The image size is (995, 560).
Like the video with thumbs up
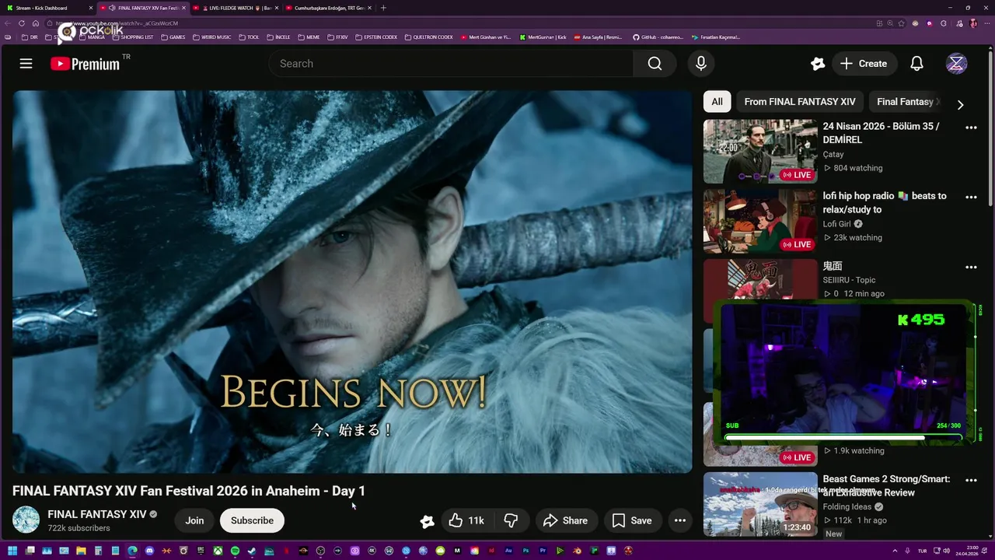466,520
